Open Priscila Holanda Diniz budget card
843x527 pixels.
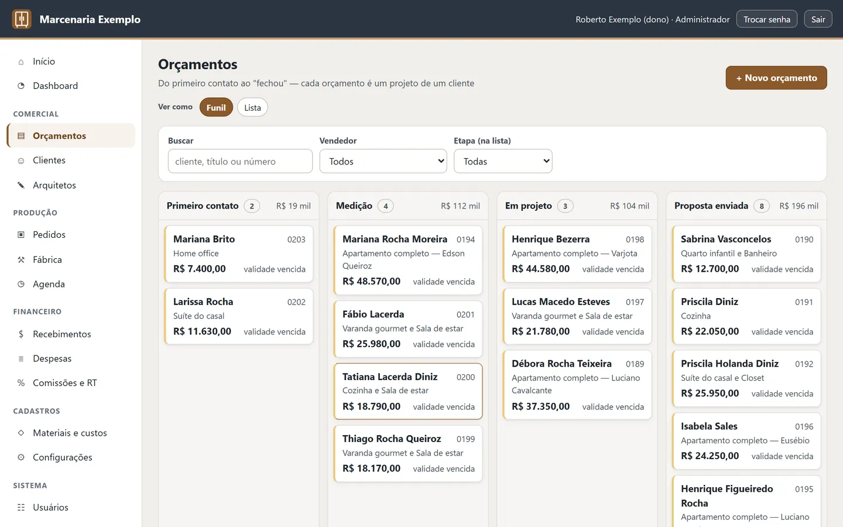(x=746, y=378)
